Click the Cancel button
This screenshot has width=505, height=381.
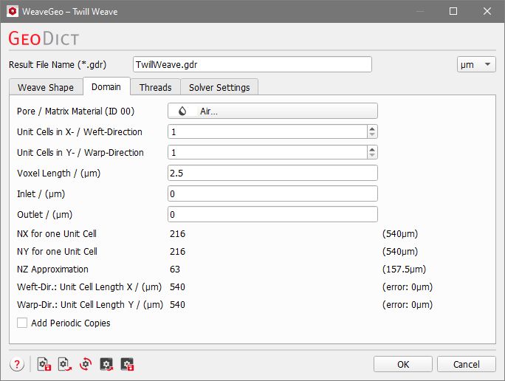click(x=467, y=364)
